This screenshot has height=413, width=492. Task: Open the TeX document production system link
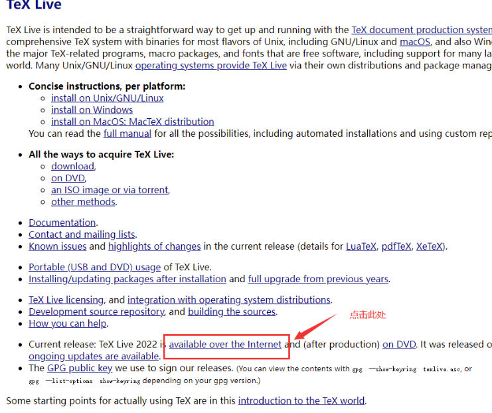point(422,30)
